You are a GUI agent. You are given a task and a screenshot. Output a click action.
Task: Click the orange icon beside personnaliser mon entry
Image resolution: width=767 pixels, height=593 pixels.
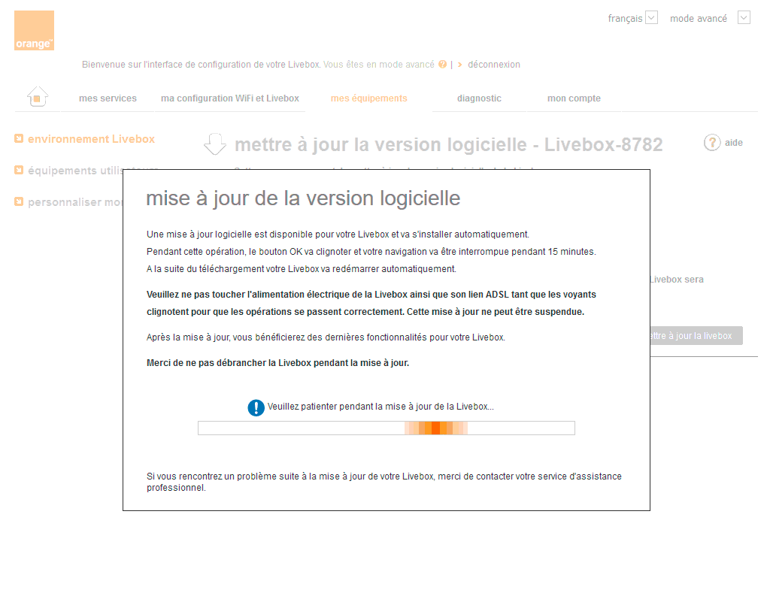[17, 202]
